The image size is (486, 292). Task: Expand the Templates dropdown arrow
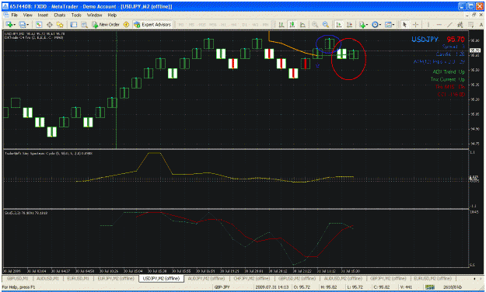pyautogui.click(x=393, y=25)
